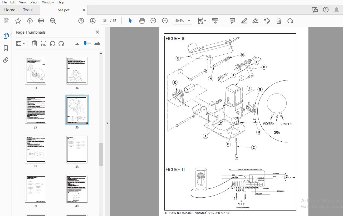Click the page number field
343x216 pixels.
105,21
